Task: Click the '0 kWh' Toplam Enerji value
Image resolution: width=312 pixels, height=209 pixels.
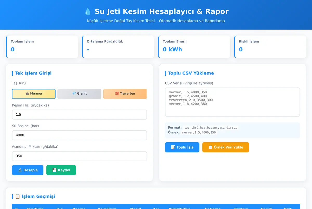Action: pos(172,49)
